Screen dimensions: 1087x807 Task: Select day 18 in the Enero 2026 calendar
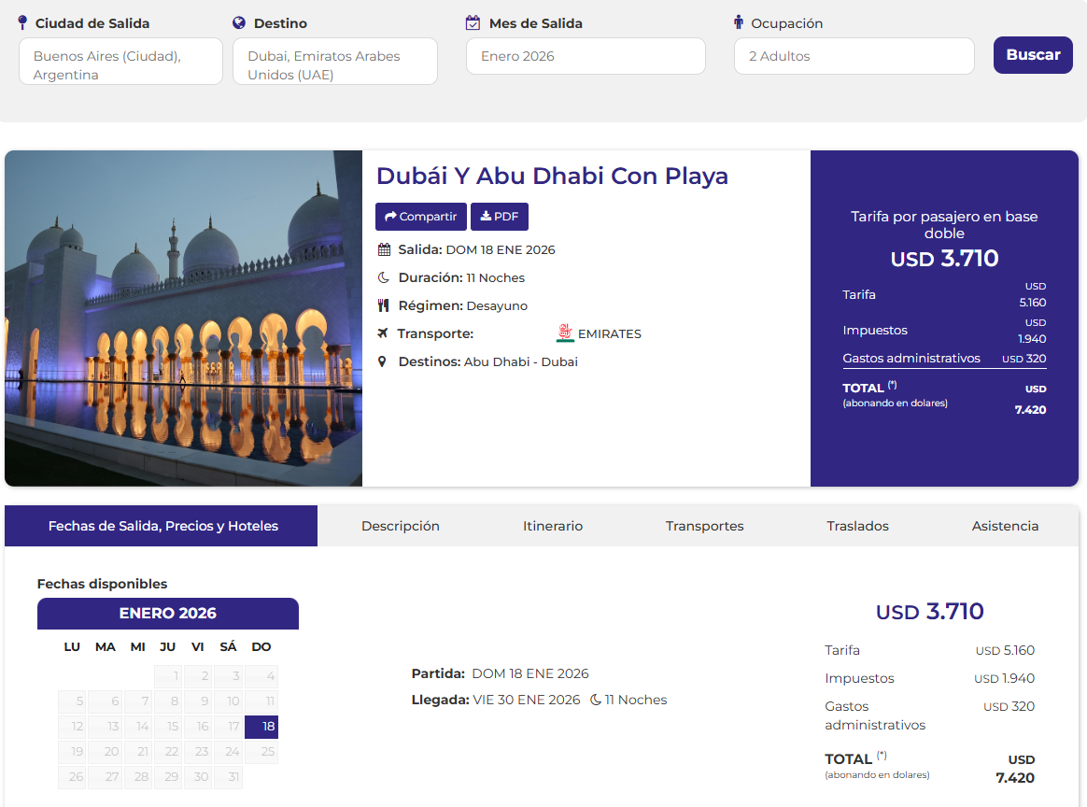[x=261, y=727]
